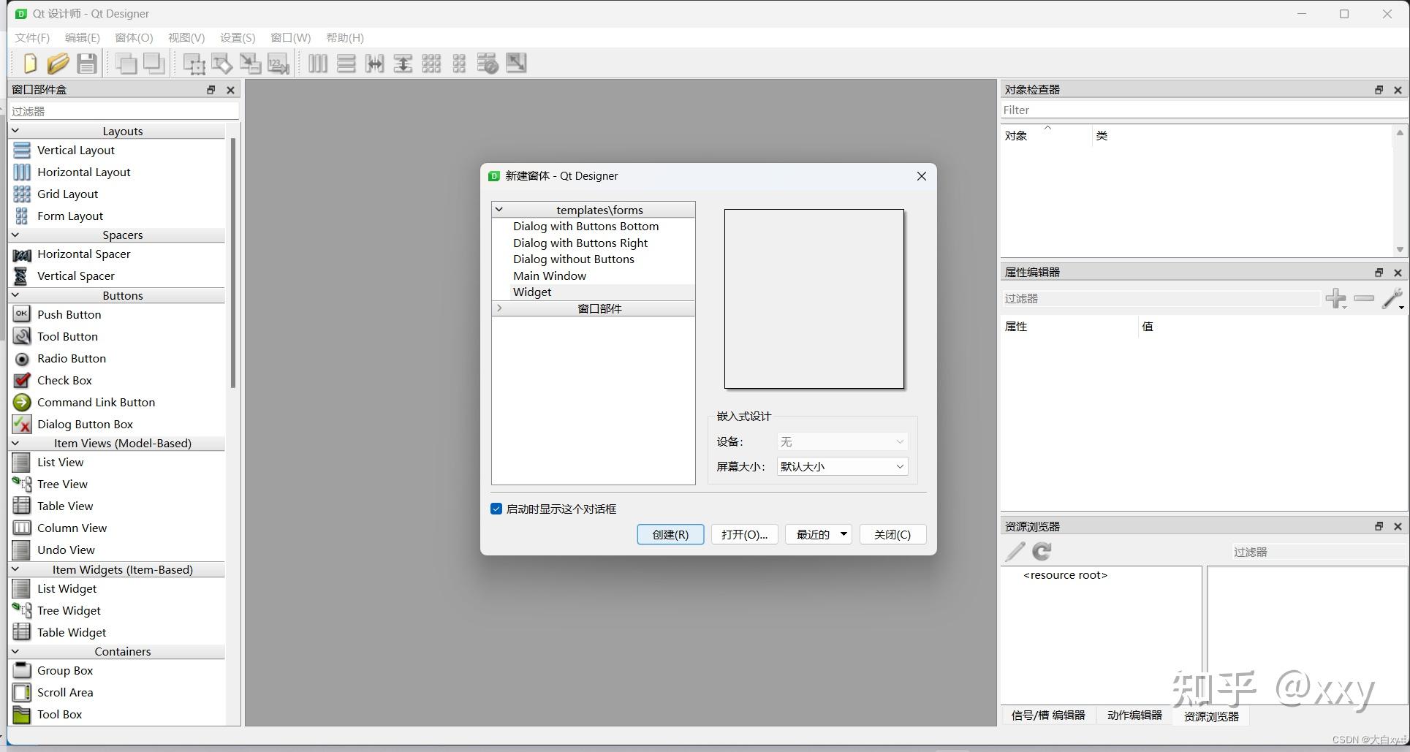Viewport: 1410px width, 752px height.
Task: Select Main Window template
Action: coord(550,276)
